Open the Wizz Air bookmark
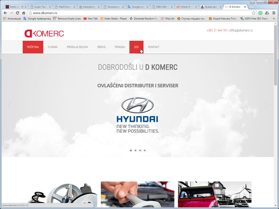Image resolution: width=279 pixels, height=209 pixels. [x=167, y=18]
